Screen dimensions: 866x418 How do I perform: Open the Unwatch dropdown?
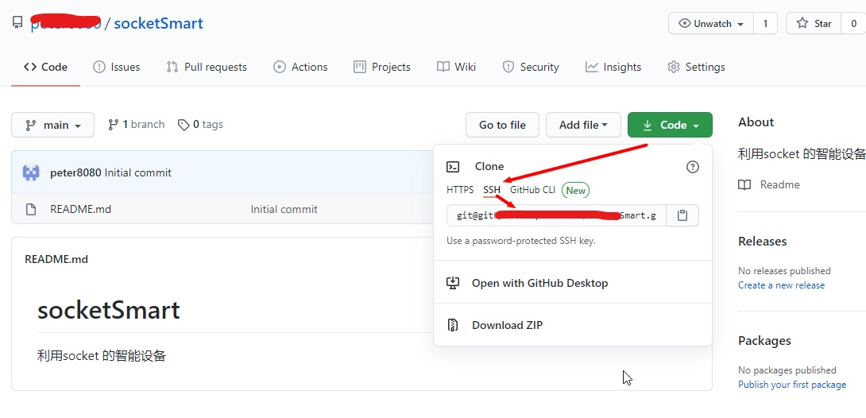[710, 23]
